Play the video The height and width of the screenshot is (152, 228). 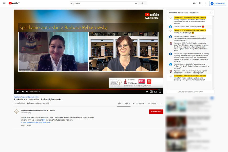tap(18, 91)
